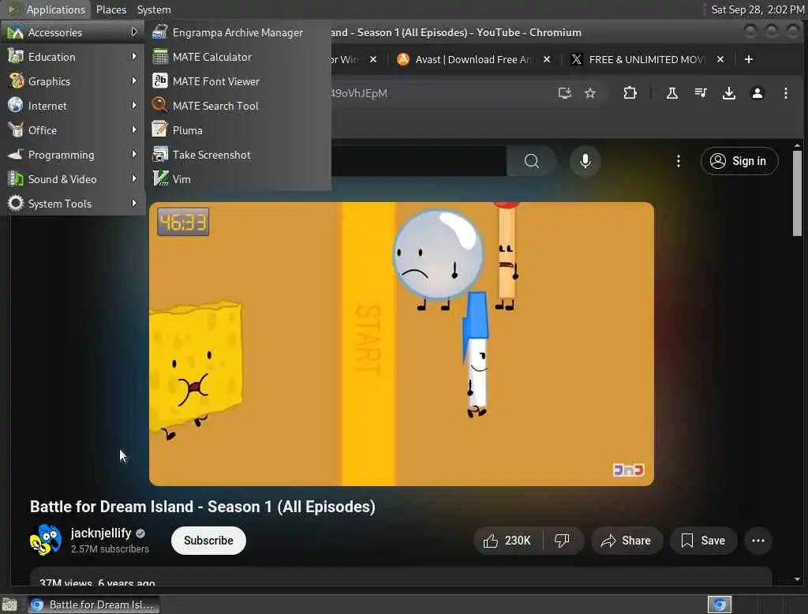Click the YouTube search magnifier button
This screenshot has width=808, height=614.
click(x=531, y=161)
